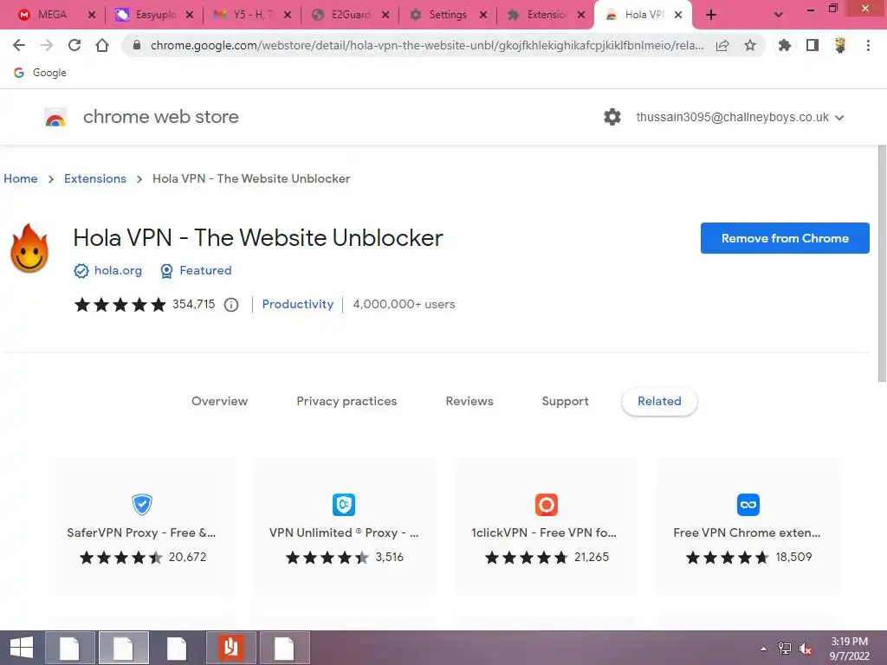Share this page using the share icon
887x665 pixels.
pyautogui.click(x=722, y=45)
